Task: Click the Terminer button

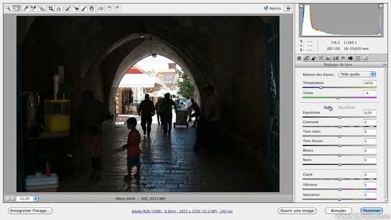Action: tap(371, 211)
